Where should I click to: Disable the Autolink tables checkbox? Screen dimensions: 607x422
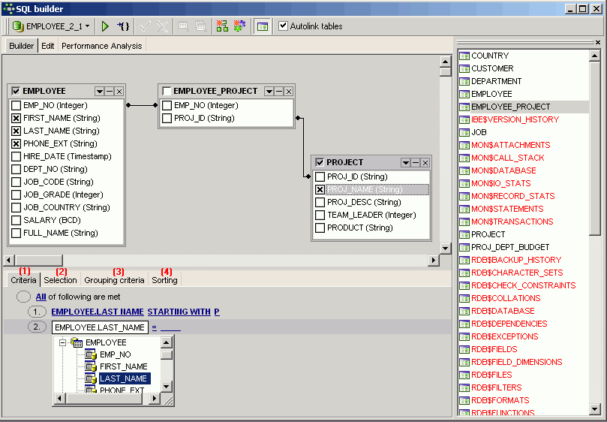click(x=283, y=26)
